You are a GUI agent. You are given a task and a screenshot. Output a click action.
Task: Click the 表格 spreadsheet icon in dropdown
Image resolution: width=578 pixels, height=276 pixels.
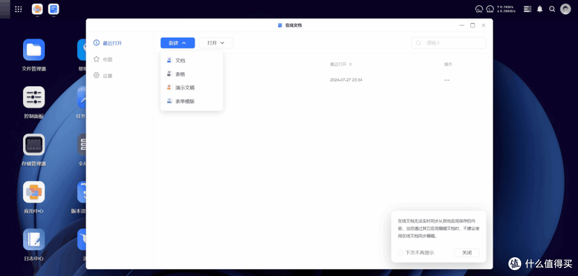[169, 74]
